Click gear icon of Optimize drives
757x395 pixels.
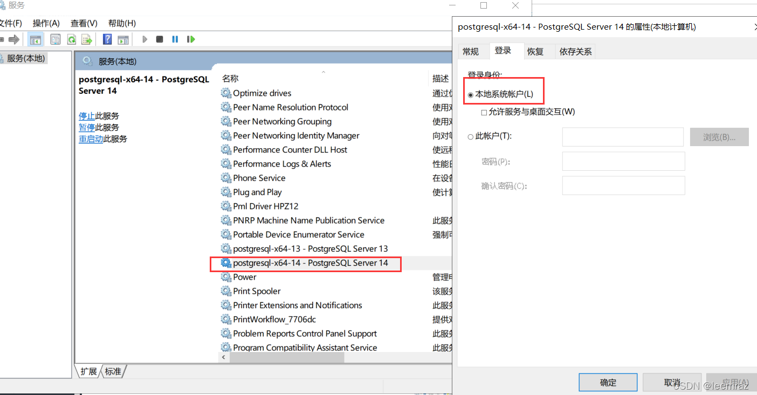pos(226,93)
